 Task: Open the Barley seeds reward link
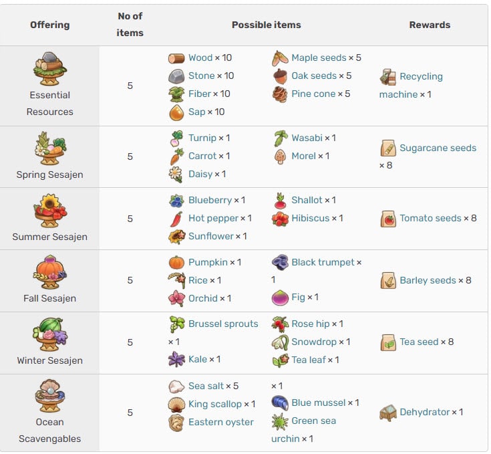(428, 280)
